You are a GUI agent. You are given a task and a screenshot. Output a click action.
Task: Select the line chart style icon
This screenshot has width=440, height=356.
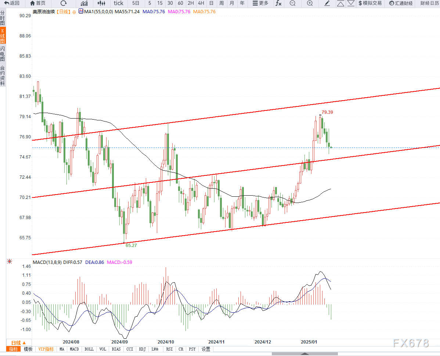84,3
